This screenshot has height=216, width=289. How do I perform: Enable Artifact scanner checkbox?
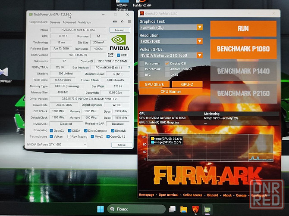coord(167,69)
